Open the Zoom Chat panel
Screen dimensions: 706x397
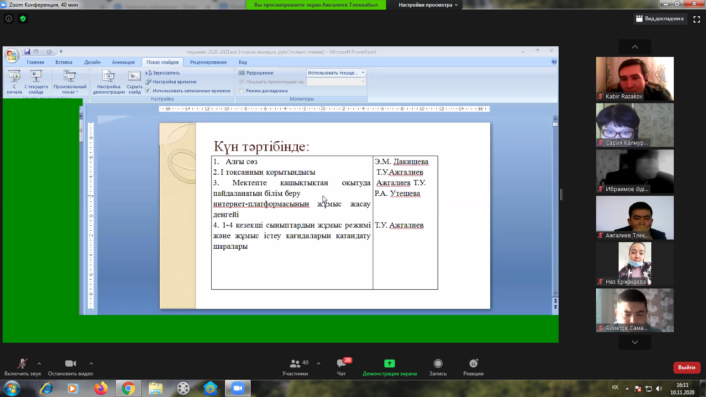tap(341, 363)
